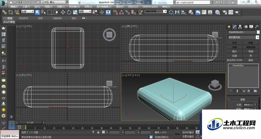Expand the undo history arrow
This screenshot has width=261, height=139.
coord(28,2)
